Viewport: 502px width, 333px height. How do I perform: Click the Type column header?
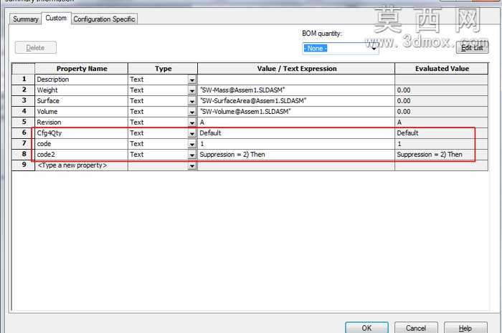pyautogui.click(x=163, y=69)
